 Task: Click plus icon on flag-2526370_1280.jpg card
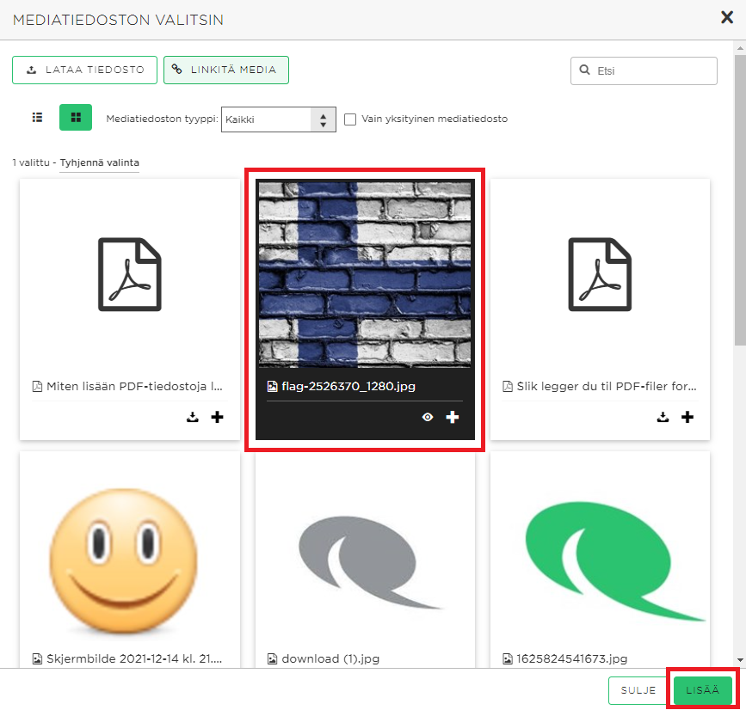[452, 417]
